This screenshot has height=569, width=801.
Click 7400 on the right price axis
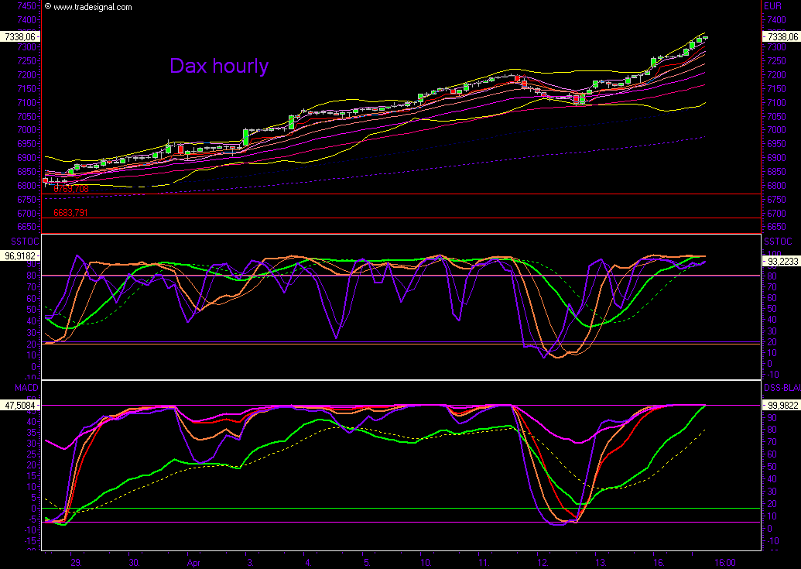click(x=776, y=20)
